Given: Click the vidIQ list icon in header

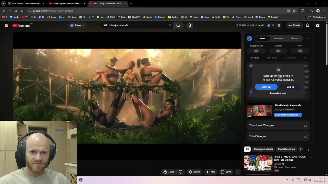Looking at the screenshot, I should (273, 25).
